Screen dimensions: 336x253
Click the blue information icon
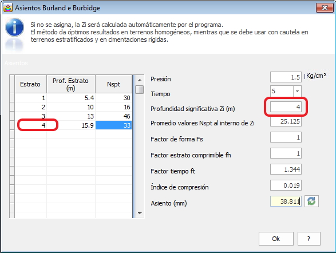tap(14, 27)
